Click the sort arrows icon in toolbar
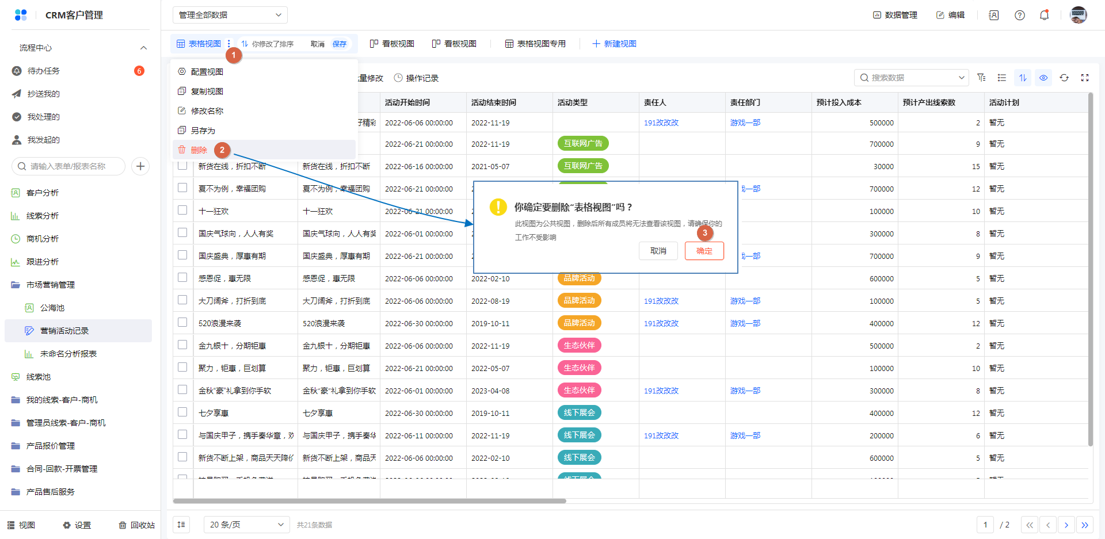 [1023, 78]
